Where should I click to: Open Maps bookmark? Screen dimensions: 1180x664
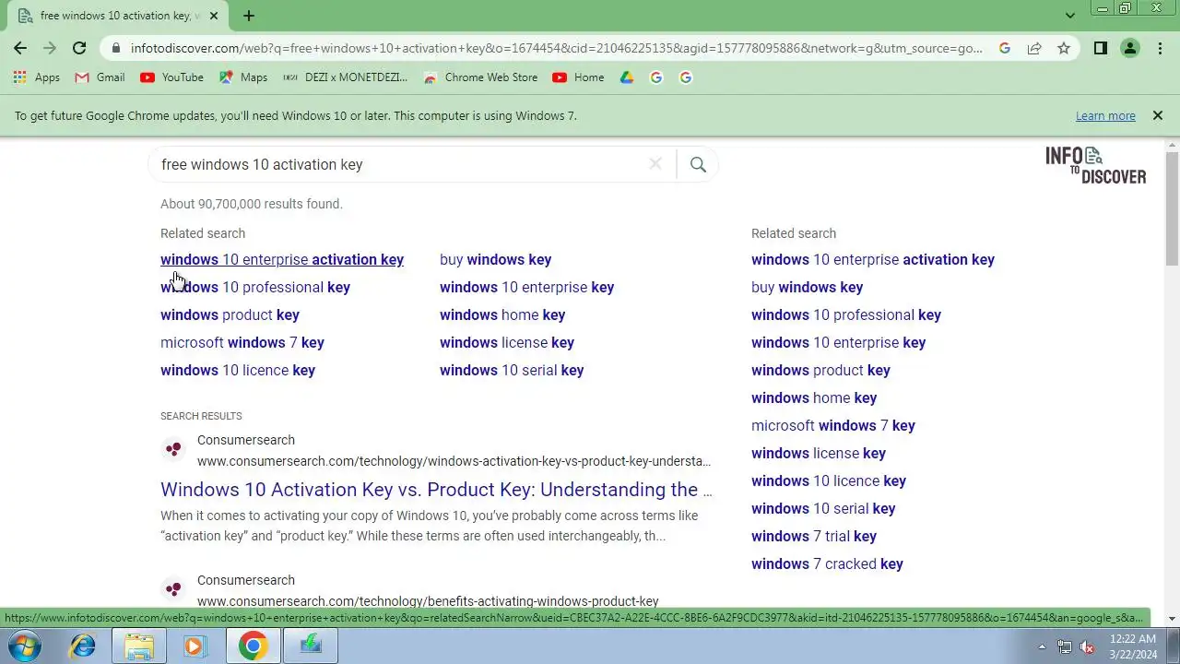pos(243,77)
